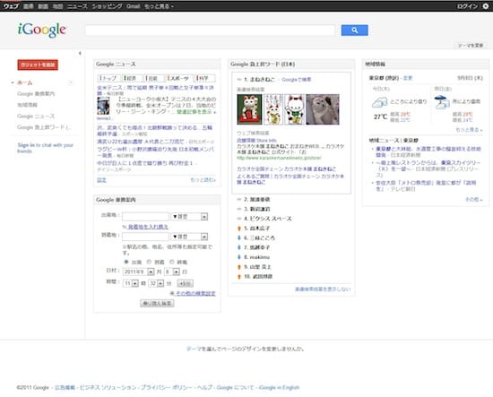
Task: Click the red add gadget button
Action: (x=38, y=65)
